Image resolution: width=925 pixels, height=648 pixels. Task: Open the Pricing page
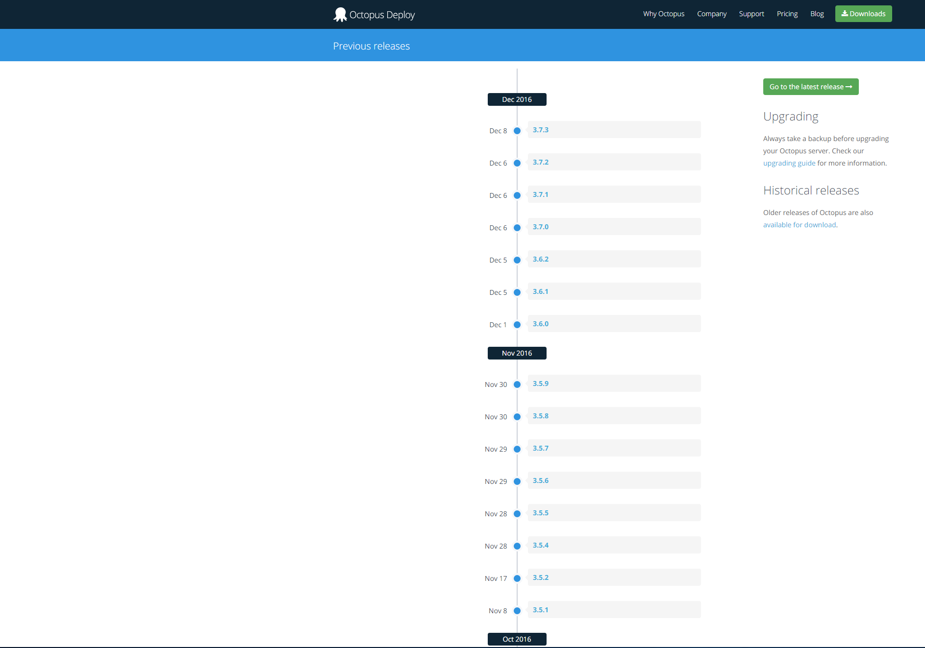tap(787, 13)
